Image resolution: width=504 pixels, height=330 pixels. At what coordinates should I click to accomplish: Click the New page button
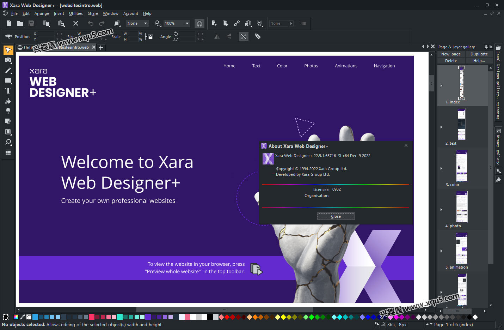[x=451, y=54]
